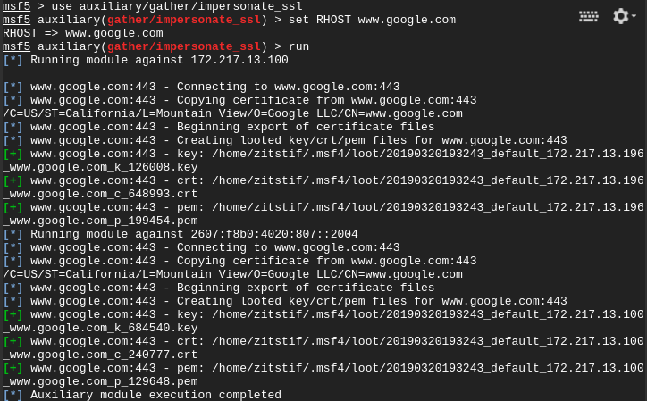Click the '_www.google.com_k_126008.key' filename
The height and width of the screenshot is (401, 647).
tap(100, 167)
